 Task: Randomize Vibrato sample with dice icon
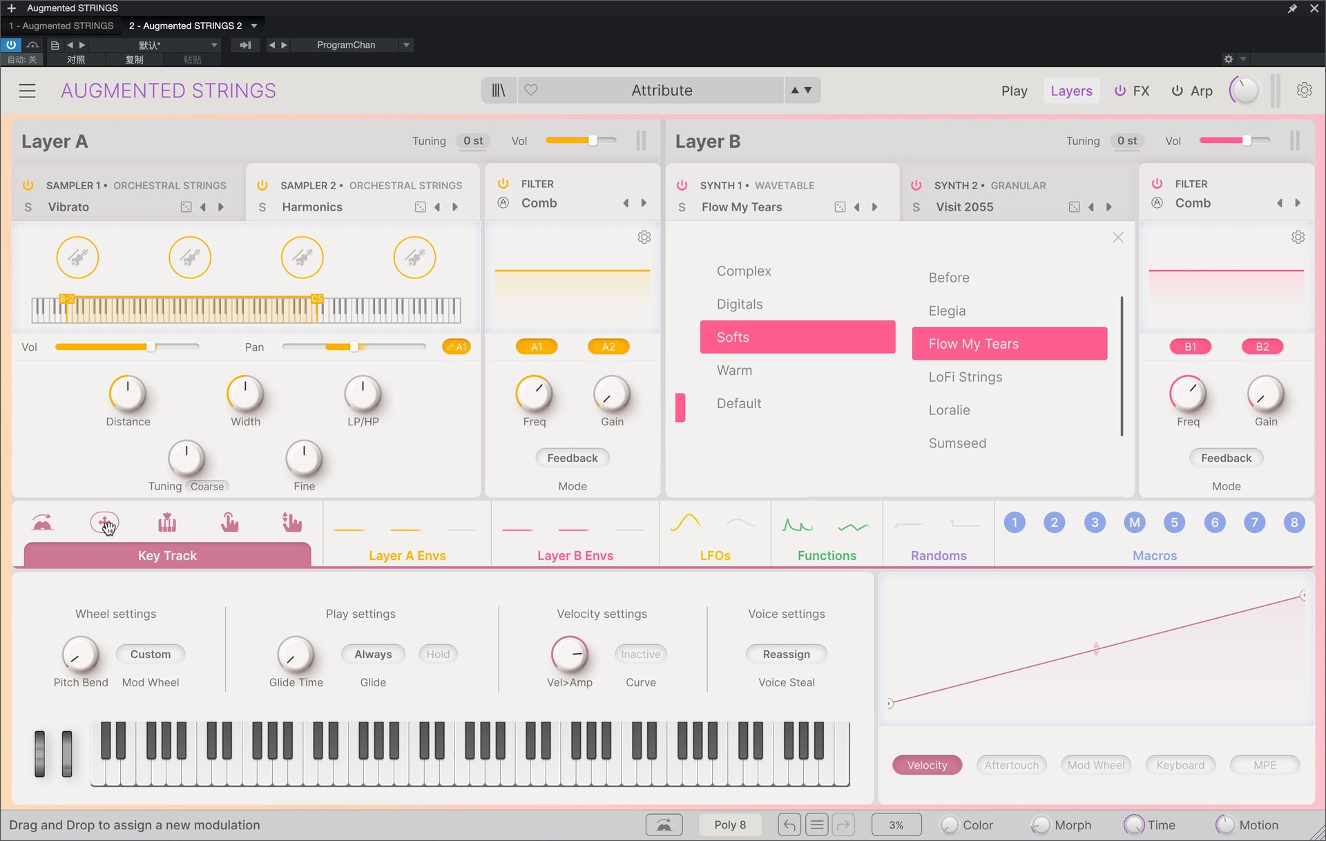click(186, 207)
